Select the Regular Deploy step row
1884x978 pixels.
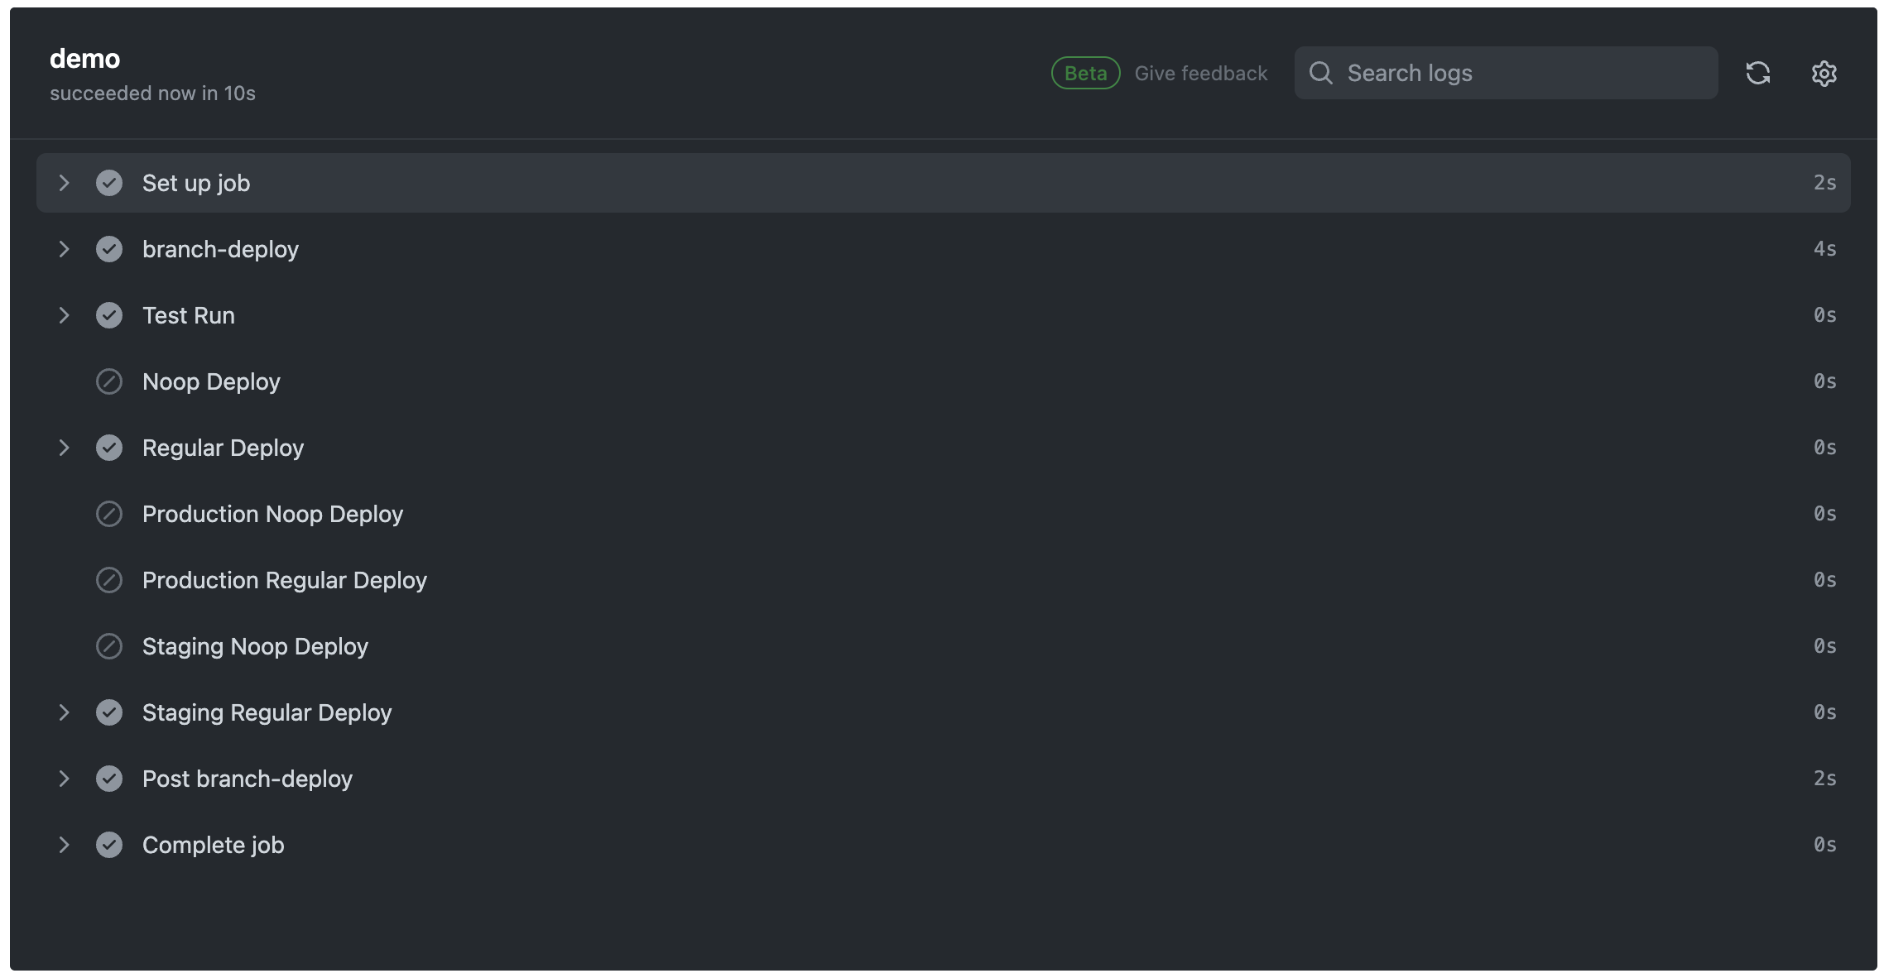pos(579,448)
